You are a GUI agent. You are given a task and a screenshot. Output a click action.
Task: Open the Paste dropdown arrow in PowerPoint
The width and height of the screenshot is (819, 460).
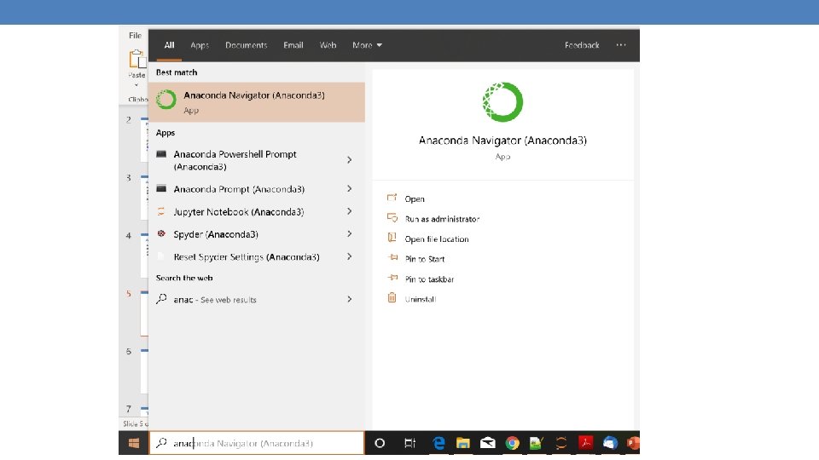click(136, 85)
